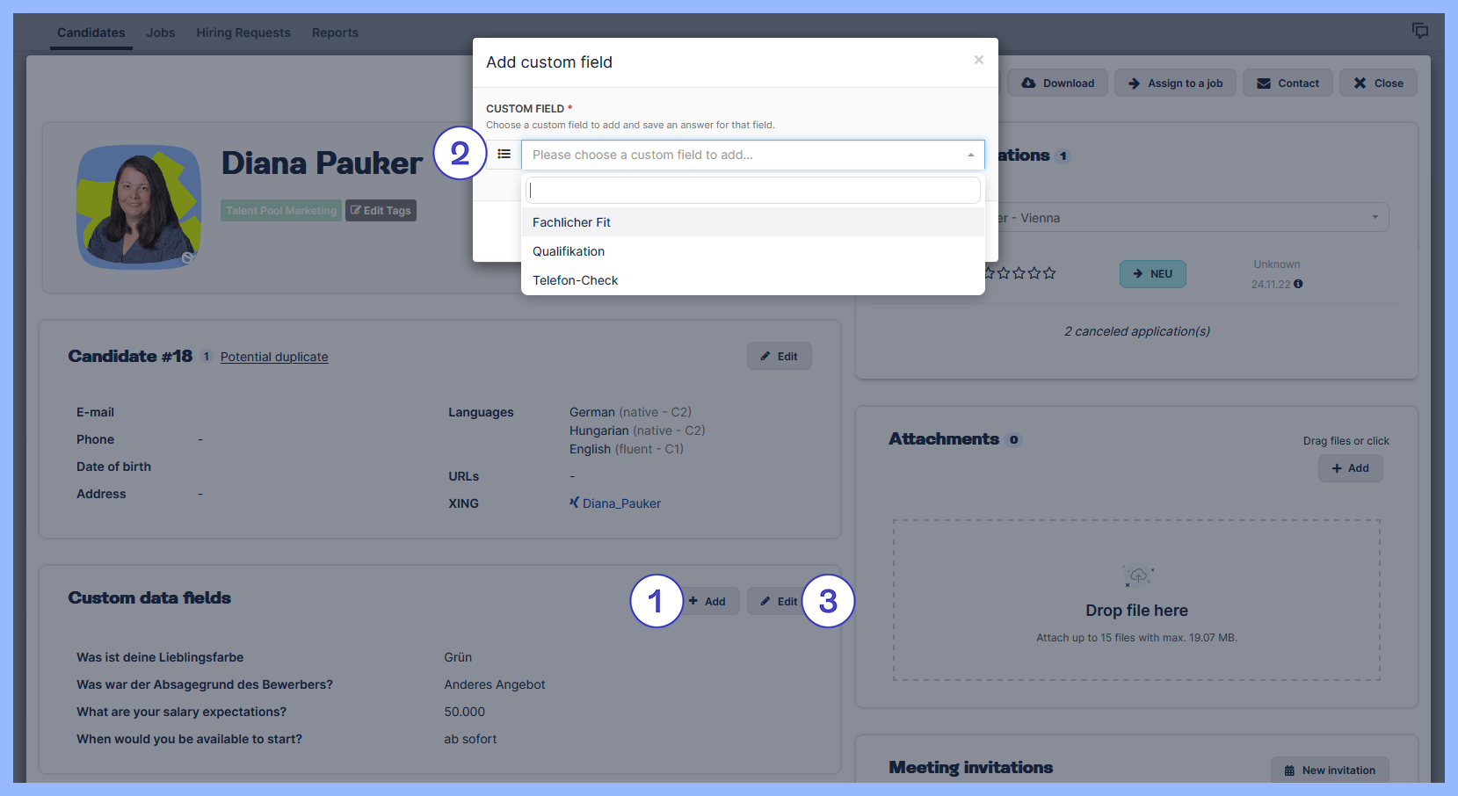Screen dimensions: 1458x796
Task: Click the info icon next to 24.11.22
Action: (x=1298, y=284)
